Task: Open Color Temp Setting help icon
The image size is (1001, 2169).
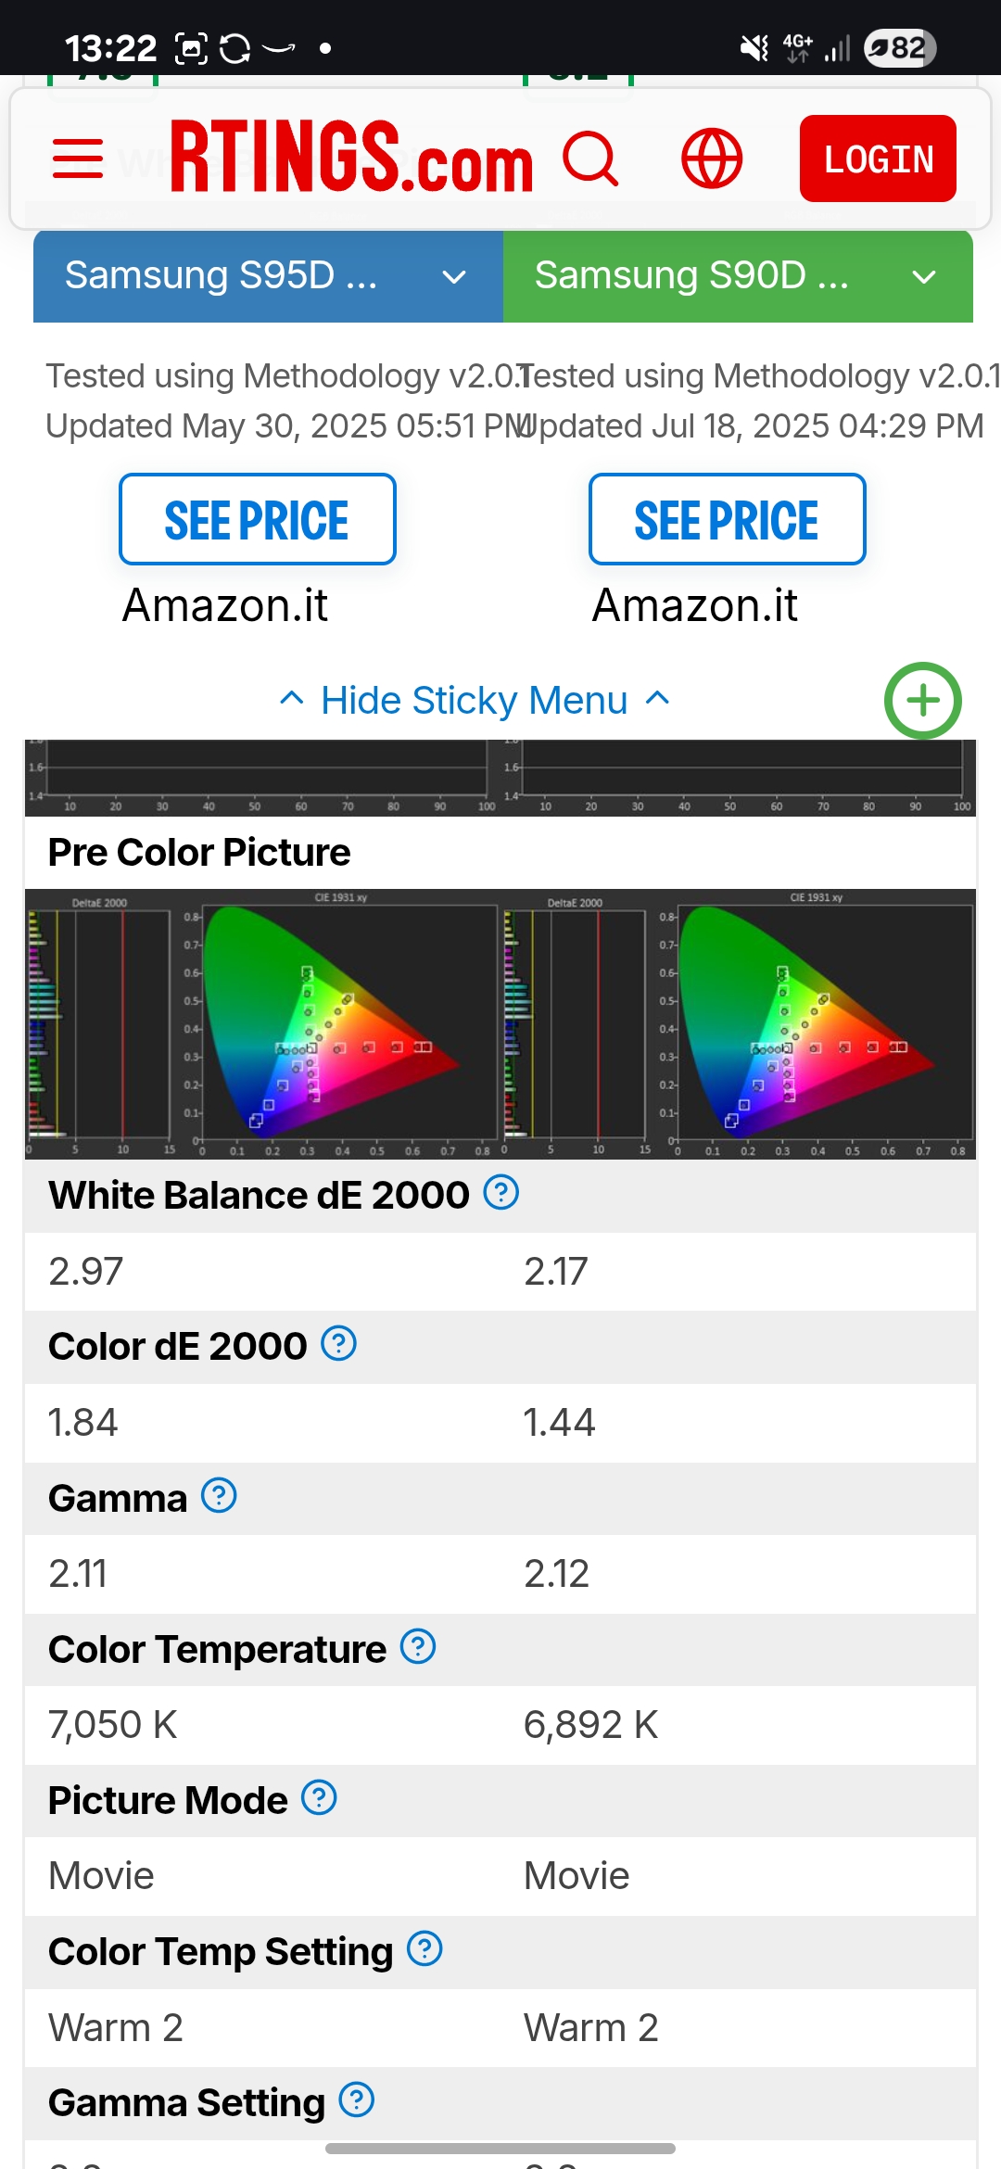Action: (425, 1948)
